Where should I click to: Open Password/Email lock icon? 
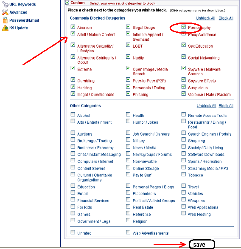tap(5, 20)
